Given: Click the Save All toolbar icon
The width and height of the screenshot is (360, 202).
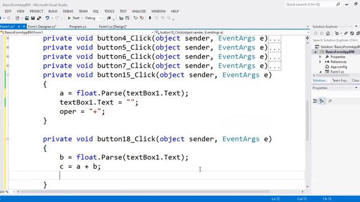Looking at the screenshot, I should (39, 18).
